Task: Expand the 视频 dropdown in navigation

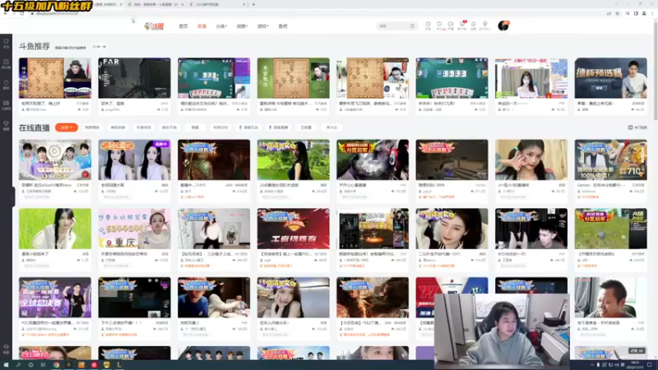Action: 242,26
